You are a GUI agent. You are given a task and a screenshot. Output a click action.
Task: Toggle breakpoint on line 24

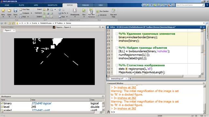(112, 41)
